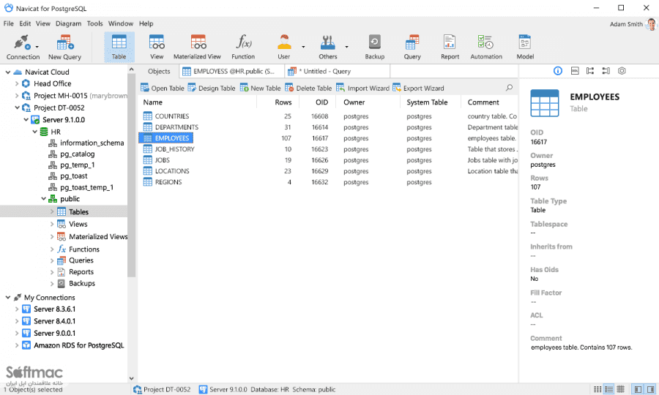Show the DDL pane icon
The image size is (659, 395).
point(575,71)
